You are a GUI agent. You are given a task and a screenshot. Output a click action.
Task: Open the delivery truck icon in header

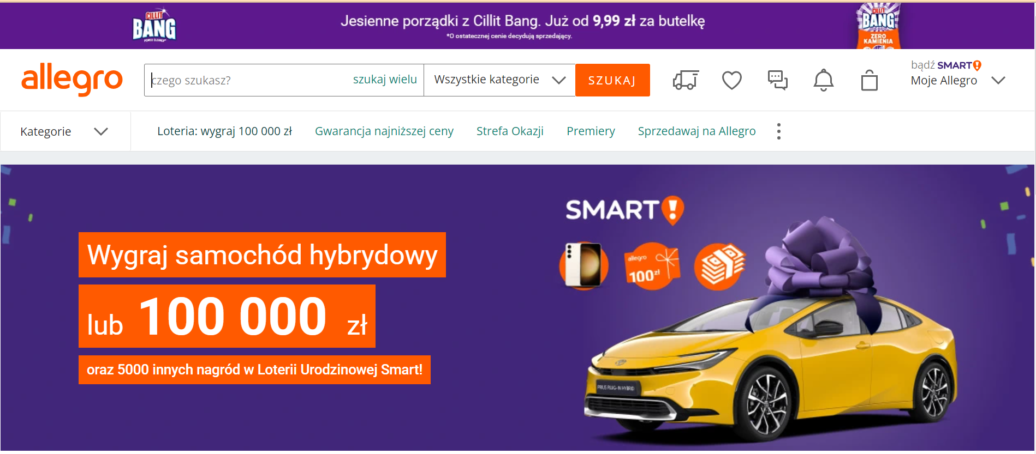point(686,80)
